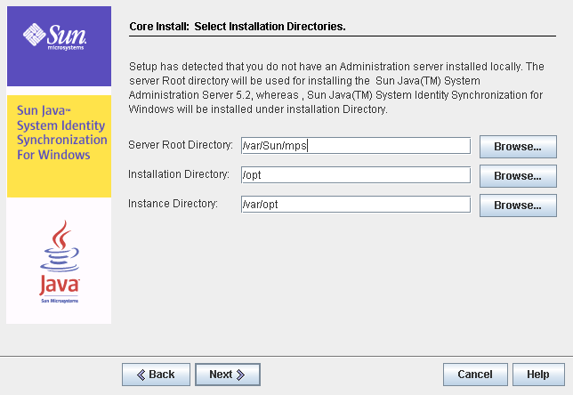Click the 'Sun Java System Identity Synchronization' banner text

pos(61,133)
